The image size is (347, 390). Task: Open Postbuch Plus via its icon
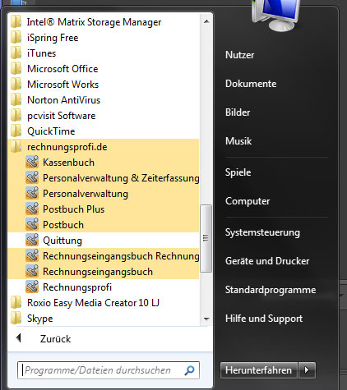point(32,209)
